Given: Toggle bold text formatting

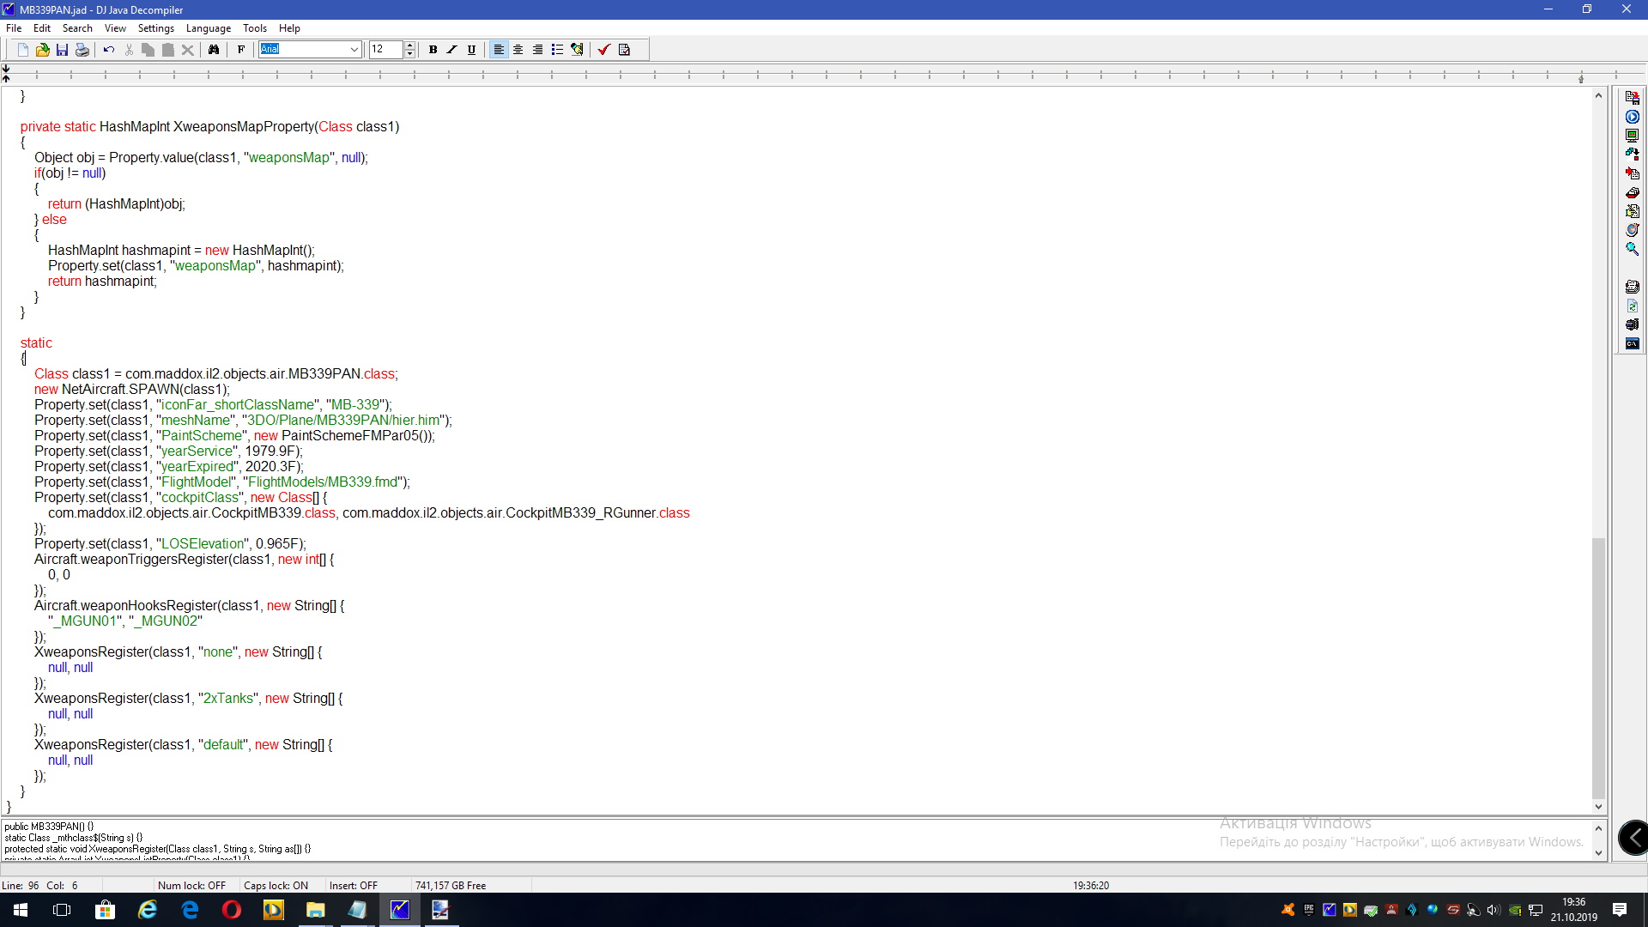Looking at the screenshot, I should [x=433, y=50].
